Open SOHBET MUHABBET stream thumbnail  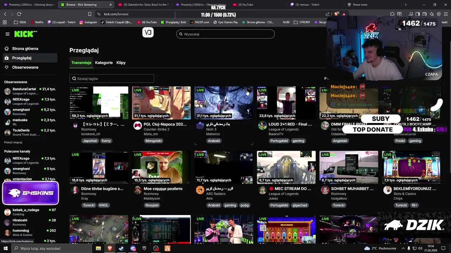click(x=349, y=167)
